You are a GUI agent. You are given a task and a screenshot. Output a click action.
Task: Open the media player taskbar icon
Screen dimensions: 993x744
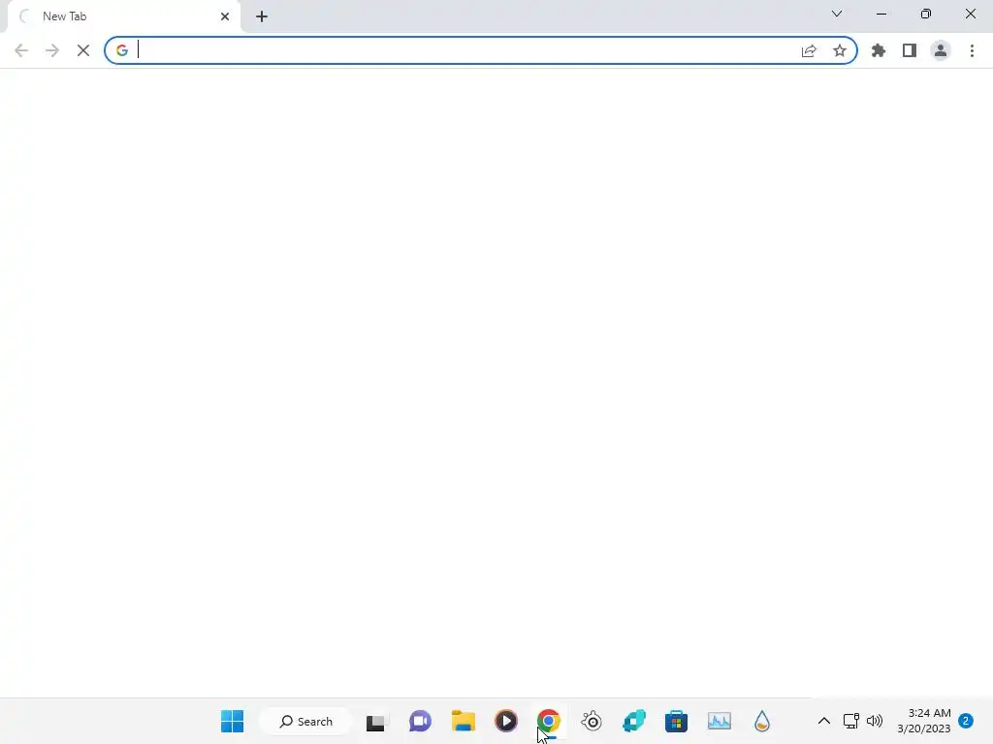click(505, 721)
